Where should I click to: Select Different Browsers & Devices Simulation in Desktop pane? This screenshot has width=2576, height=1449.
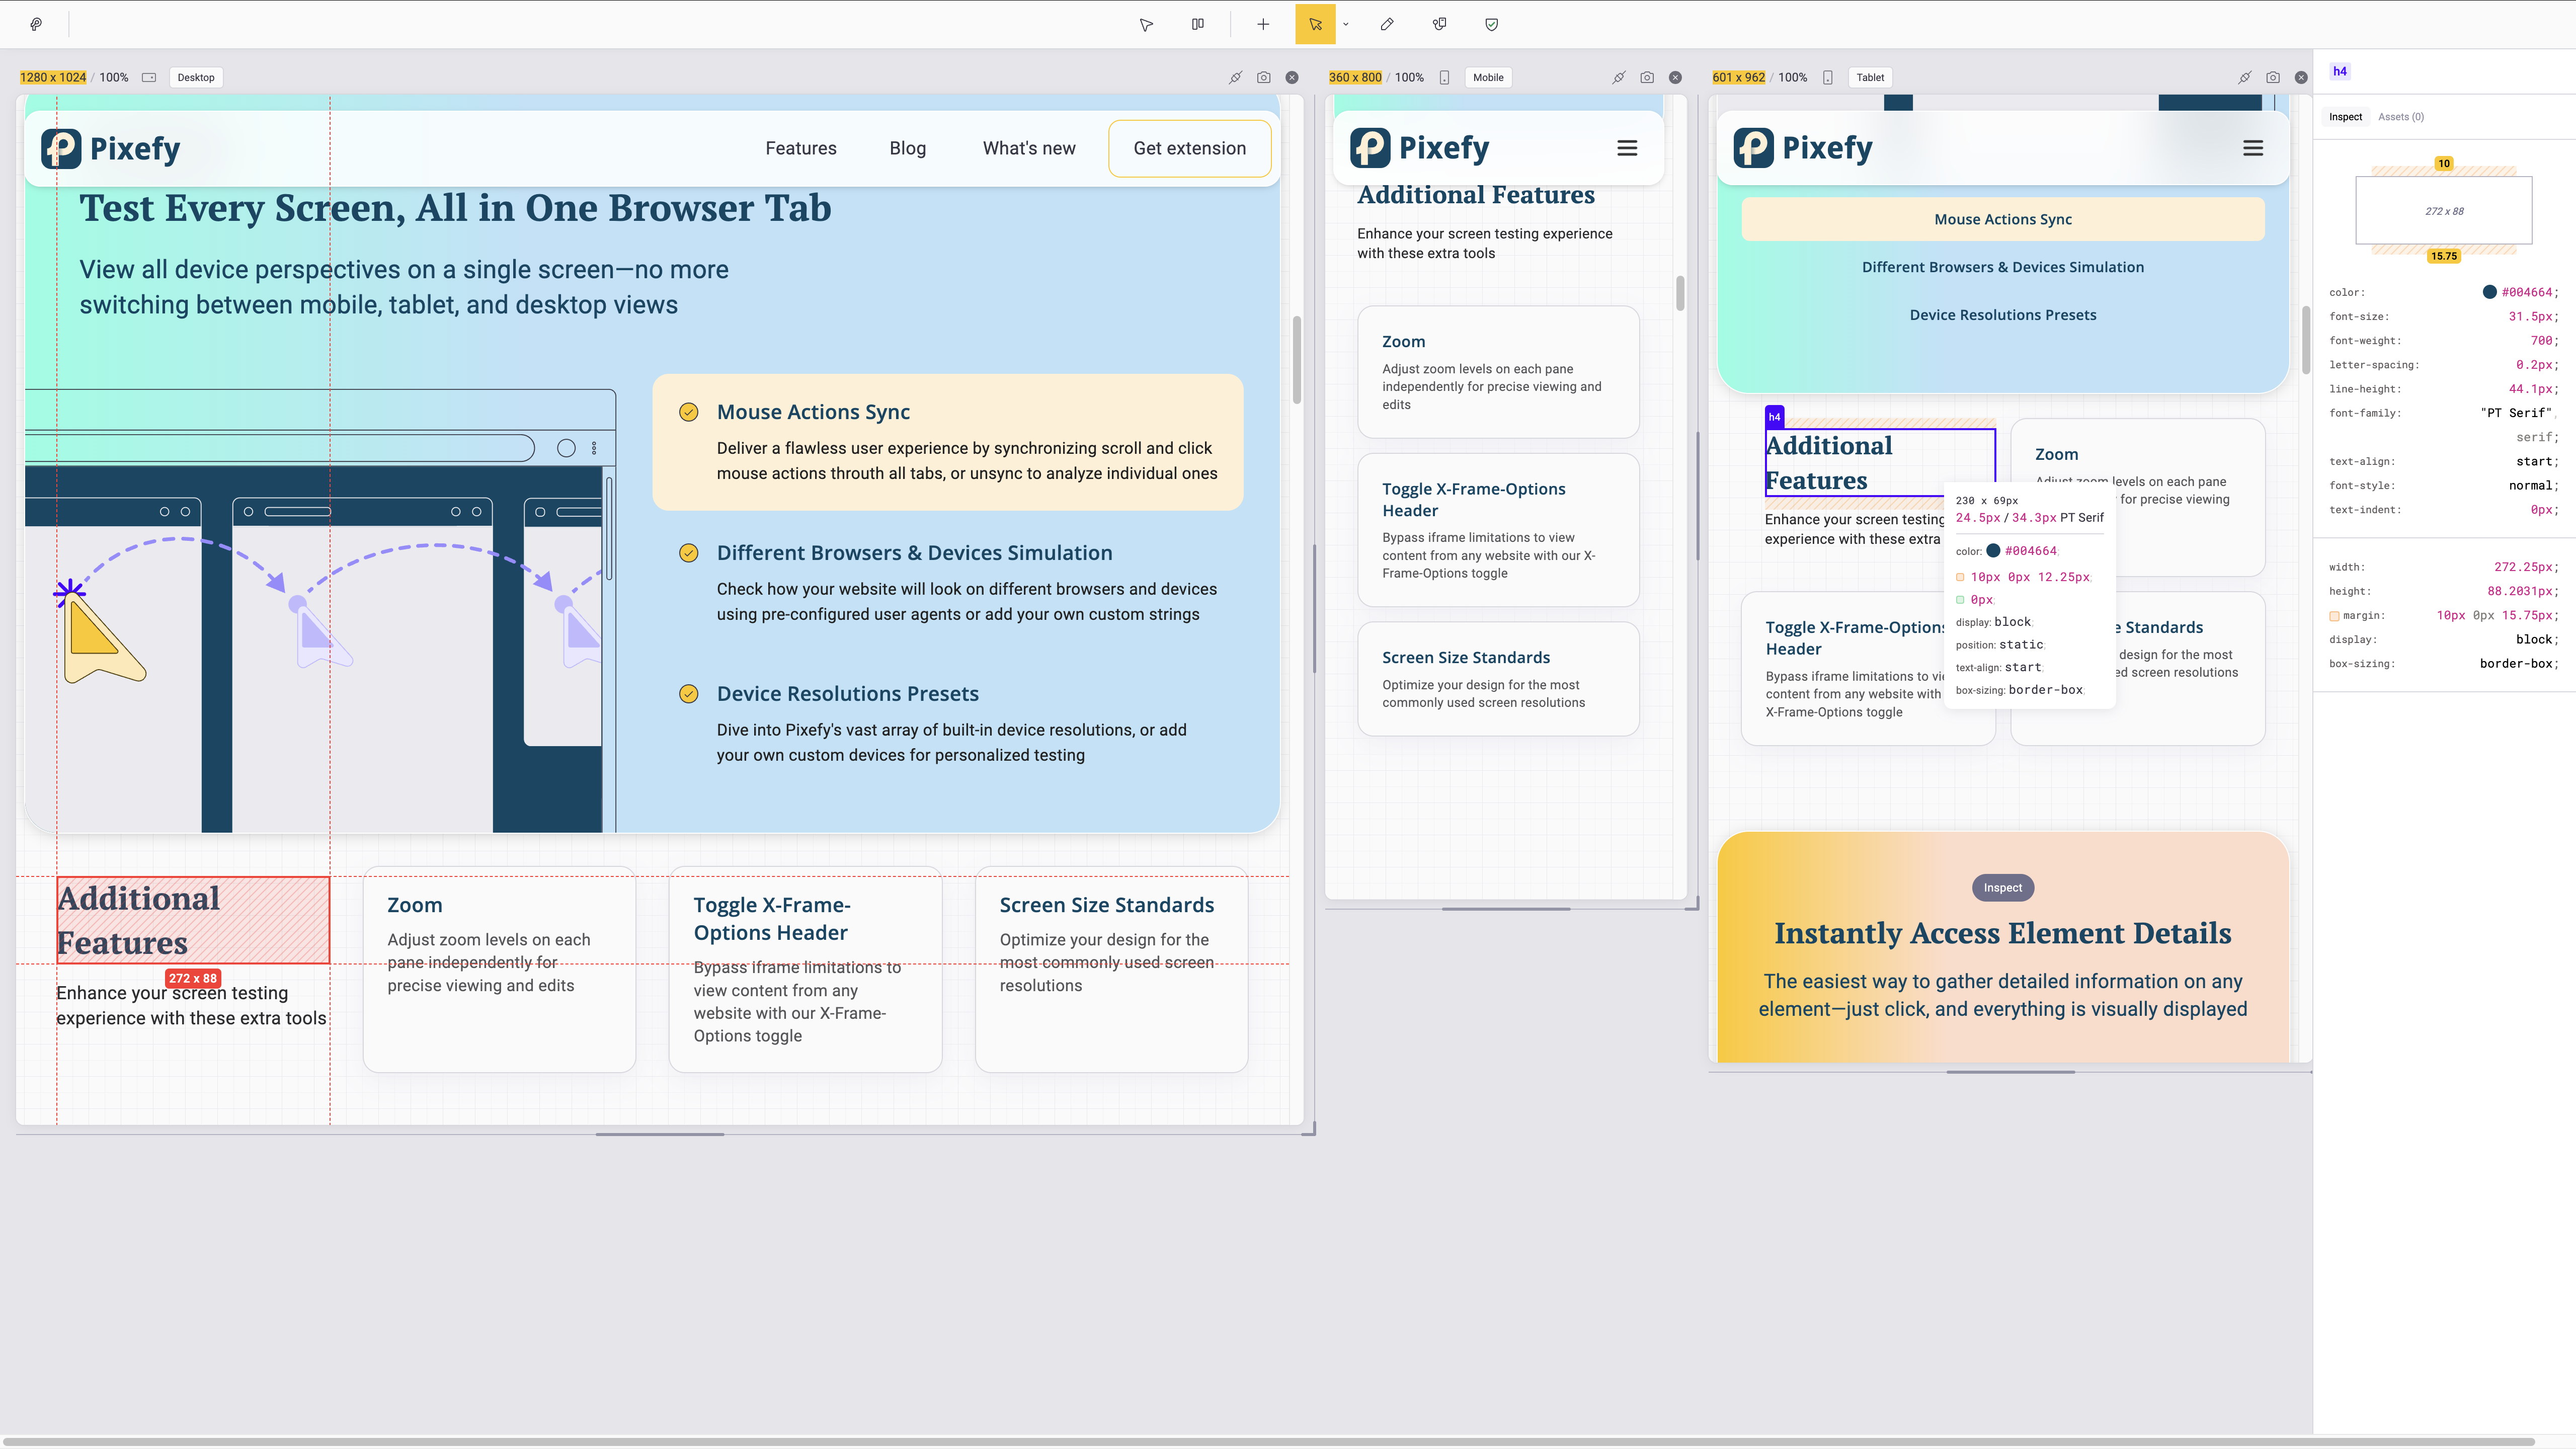948,583
